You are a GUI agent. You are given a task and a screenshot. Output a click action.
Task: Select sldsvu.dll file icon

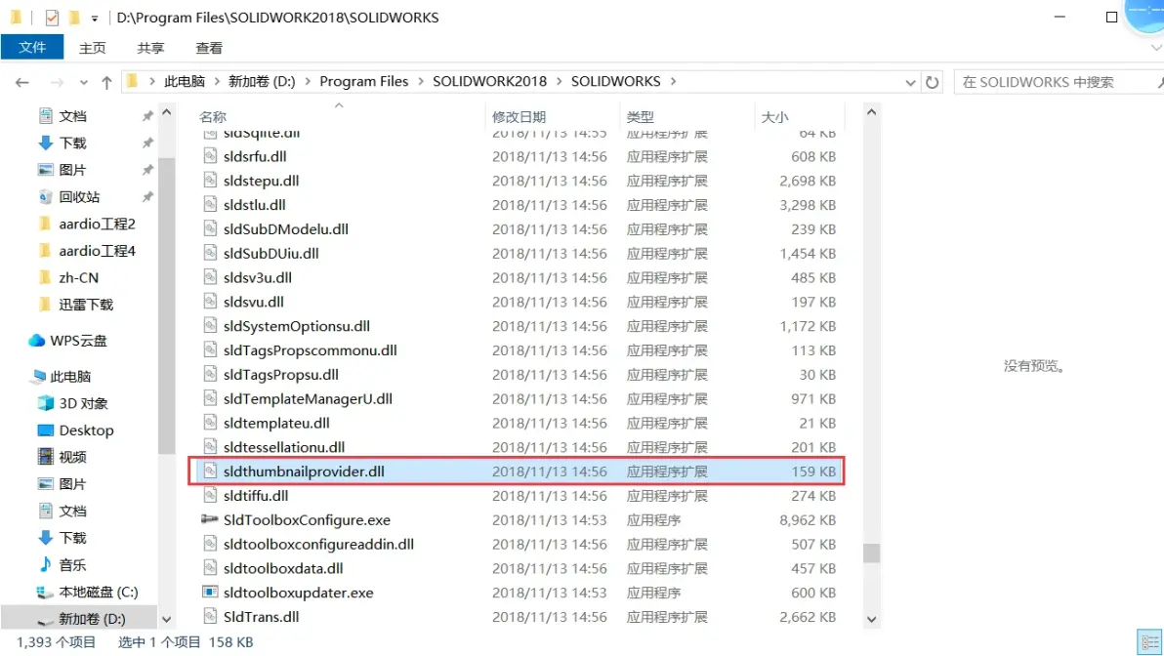211,302
